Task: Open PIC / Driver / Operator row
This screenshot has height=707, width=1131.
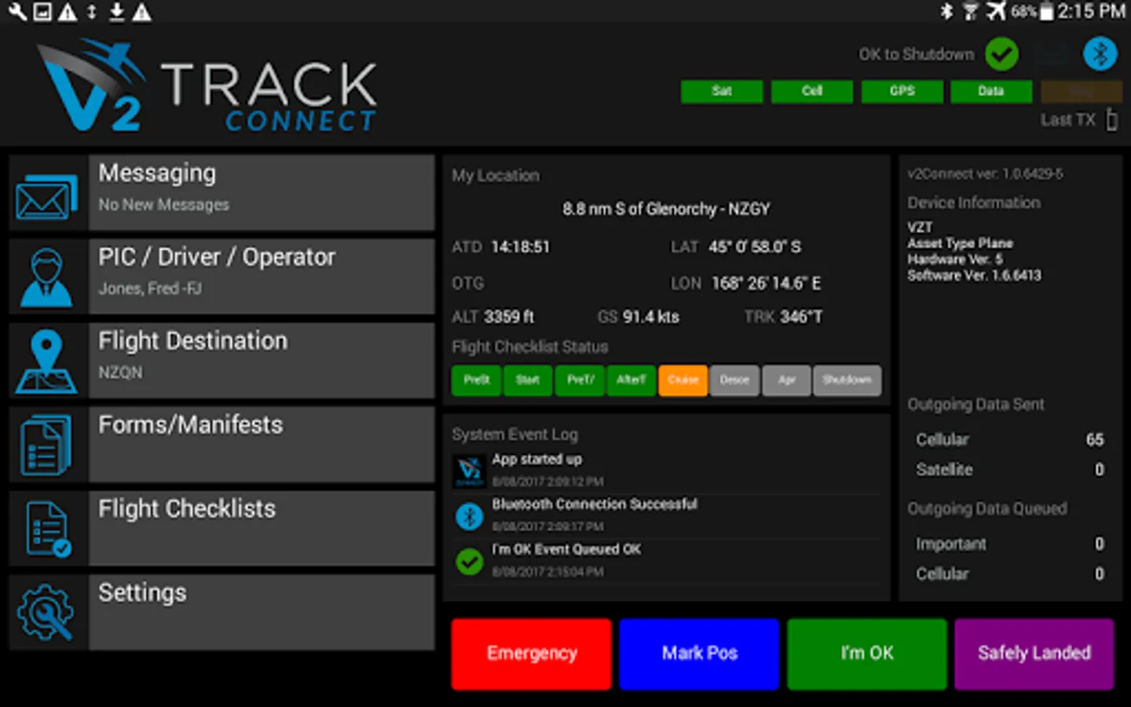Action: tap(221, 277)
